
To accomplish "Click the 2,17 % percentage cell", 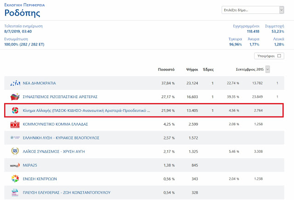I will point(169,151).
